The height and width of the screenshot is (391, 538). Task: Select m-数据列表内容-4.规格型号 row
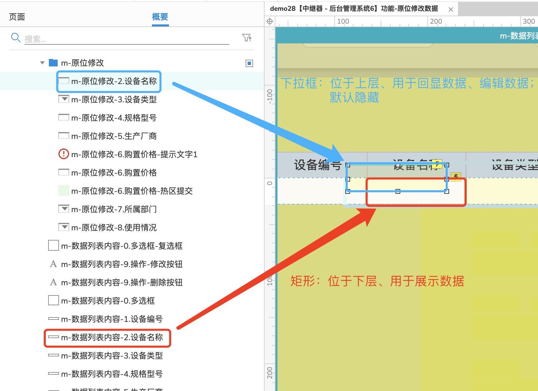pos(132,374)
